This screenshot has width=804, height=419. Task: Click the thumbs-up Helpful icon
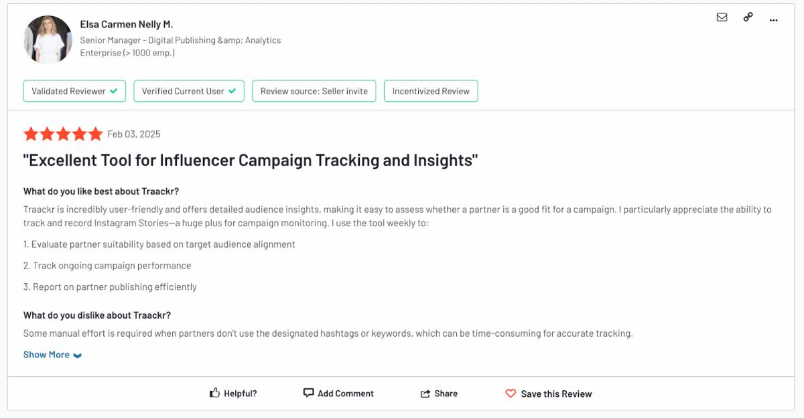click(x=214, y=393)
